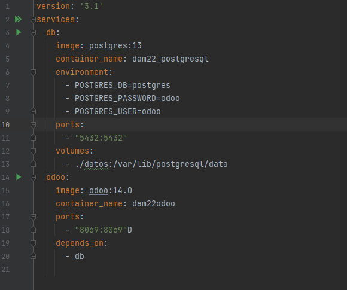Click line number 1 in gutter
The height and width of the screenshot is (290, 347).
8,6
